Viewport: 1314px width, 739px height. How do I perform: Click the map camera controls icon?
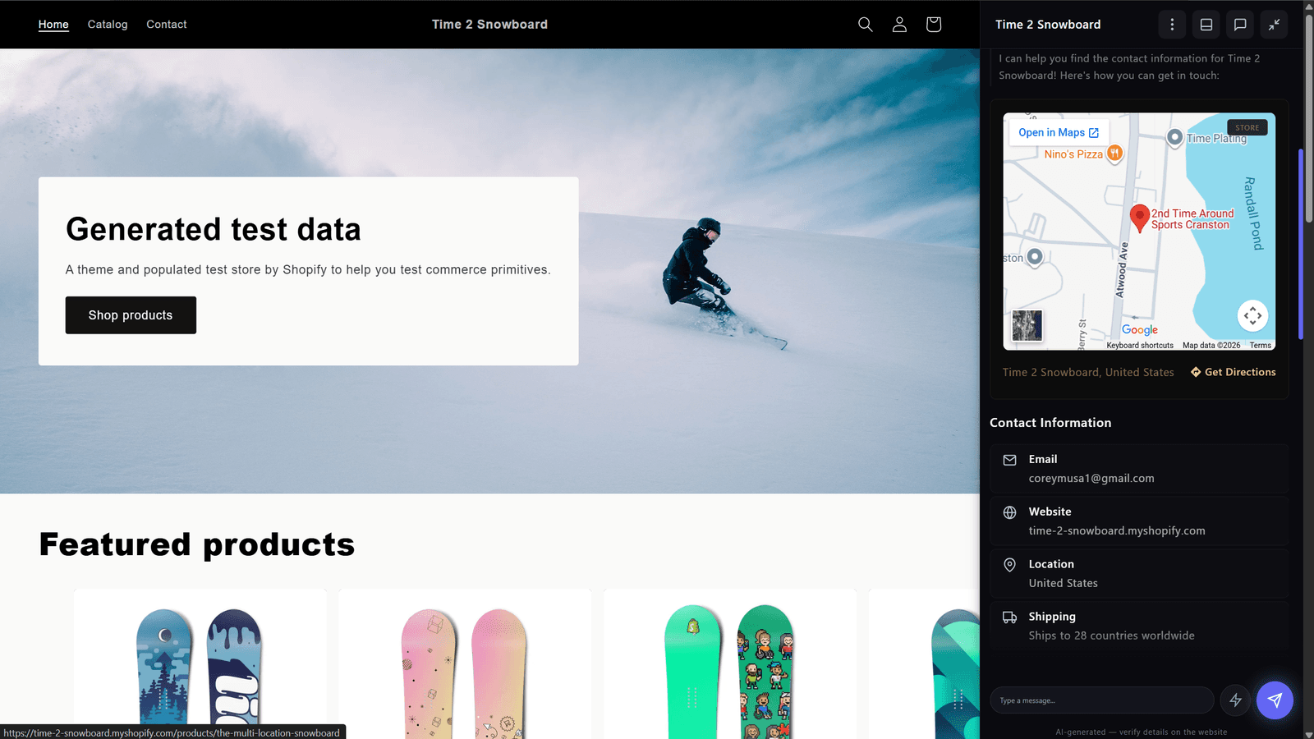1252,315
